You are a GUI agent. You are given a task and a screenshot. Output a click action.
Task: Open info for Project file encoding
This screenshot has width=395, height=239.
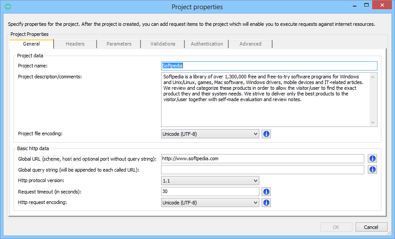[x=266, y=134]
